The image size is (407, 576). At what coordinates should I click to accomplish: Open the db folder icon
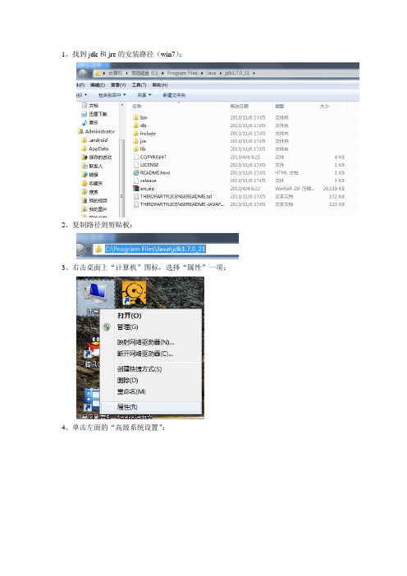click(136, 126)
